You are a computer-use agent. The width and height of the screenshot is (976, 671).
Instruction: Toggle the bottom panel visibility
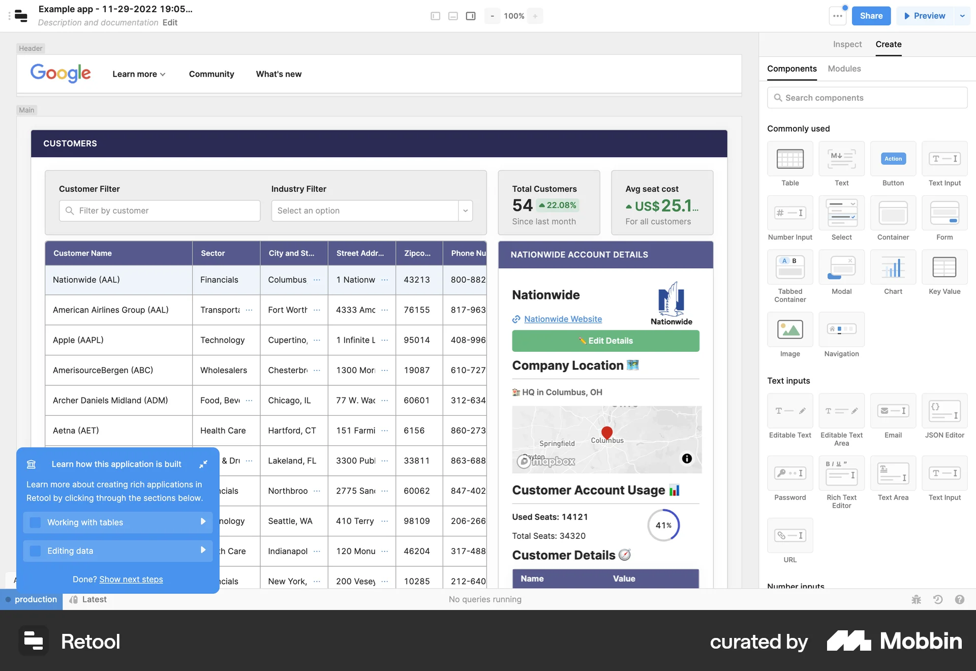(x=453, y=16)
